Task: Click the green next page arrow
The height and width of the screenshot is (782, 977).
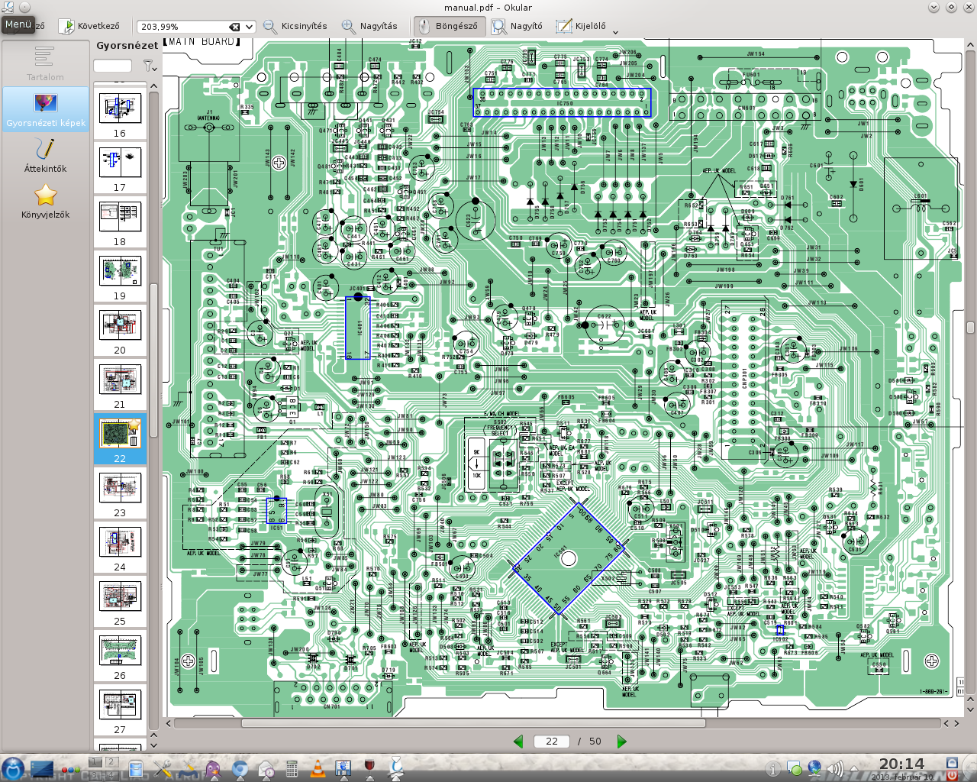Action: (621, 741)
